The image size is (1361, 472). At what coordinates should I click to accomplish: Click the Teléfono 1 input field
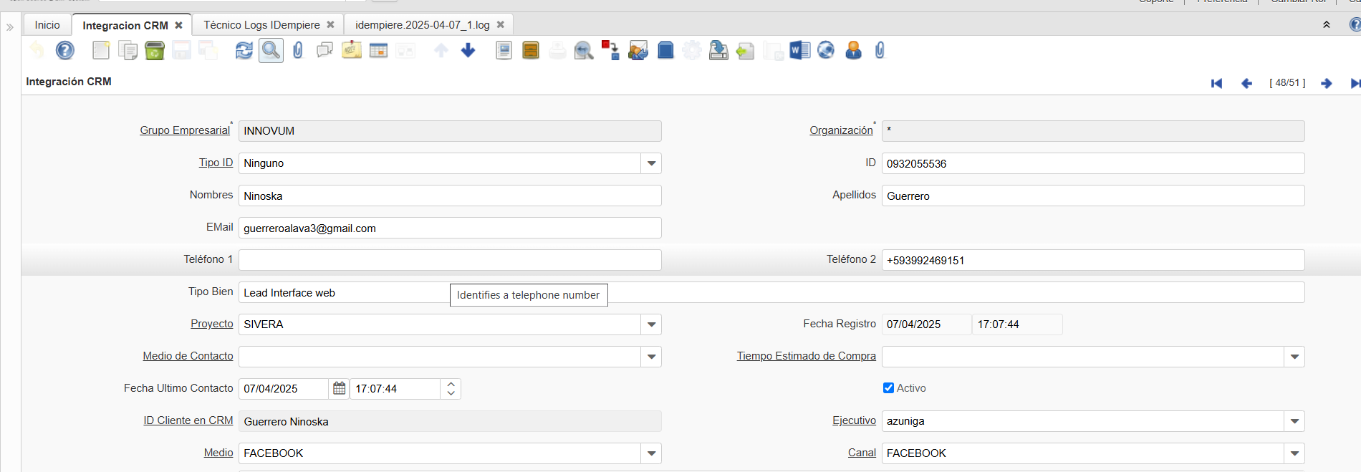point(449,260)
